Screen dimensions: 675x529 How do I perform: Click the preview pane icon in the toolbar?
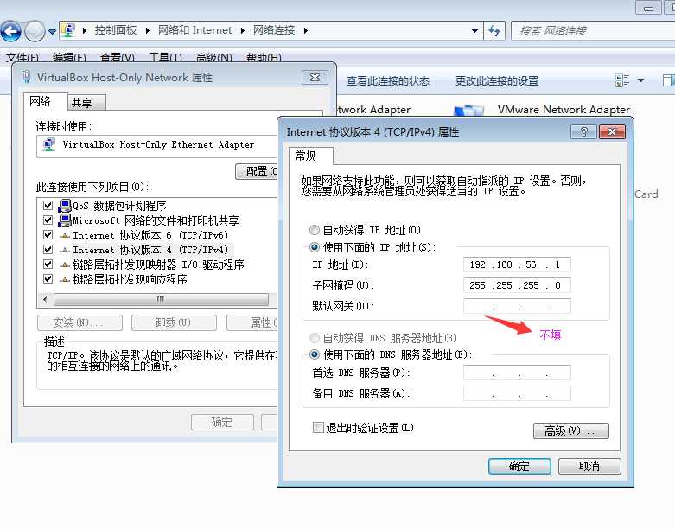(668, 80)
